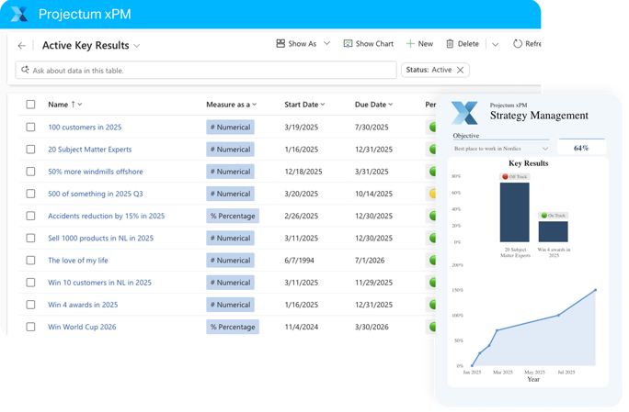This screenshot has height=412, width=629.
Task: Click the Delete trash icon
Action: (450, 44)
